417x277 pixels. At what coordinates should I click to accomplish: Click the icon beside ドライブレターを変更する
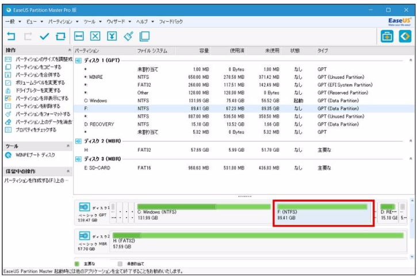coord(8,90)
